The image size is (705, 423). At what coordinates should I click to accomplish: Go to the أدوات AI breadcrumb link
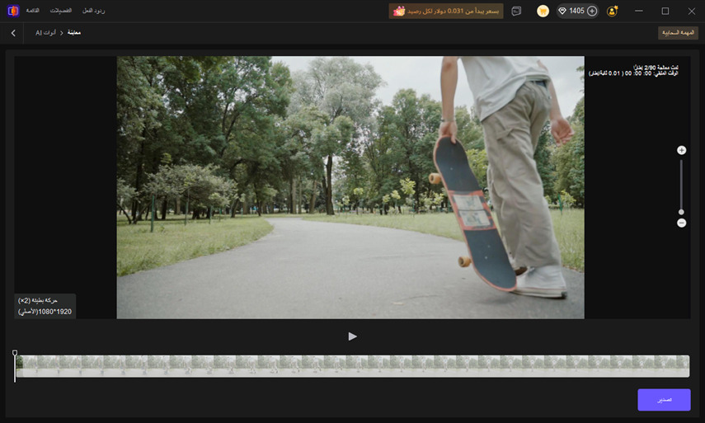[46, 33]
